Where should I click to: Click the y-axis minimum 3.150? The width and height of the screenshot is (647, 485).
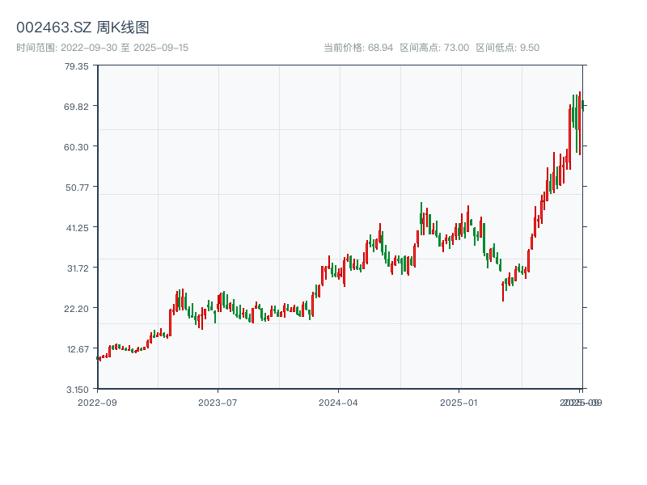[x=78, y=390]
